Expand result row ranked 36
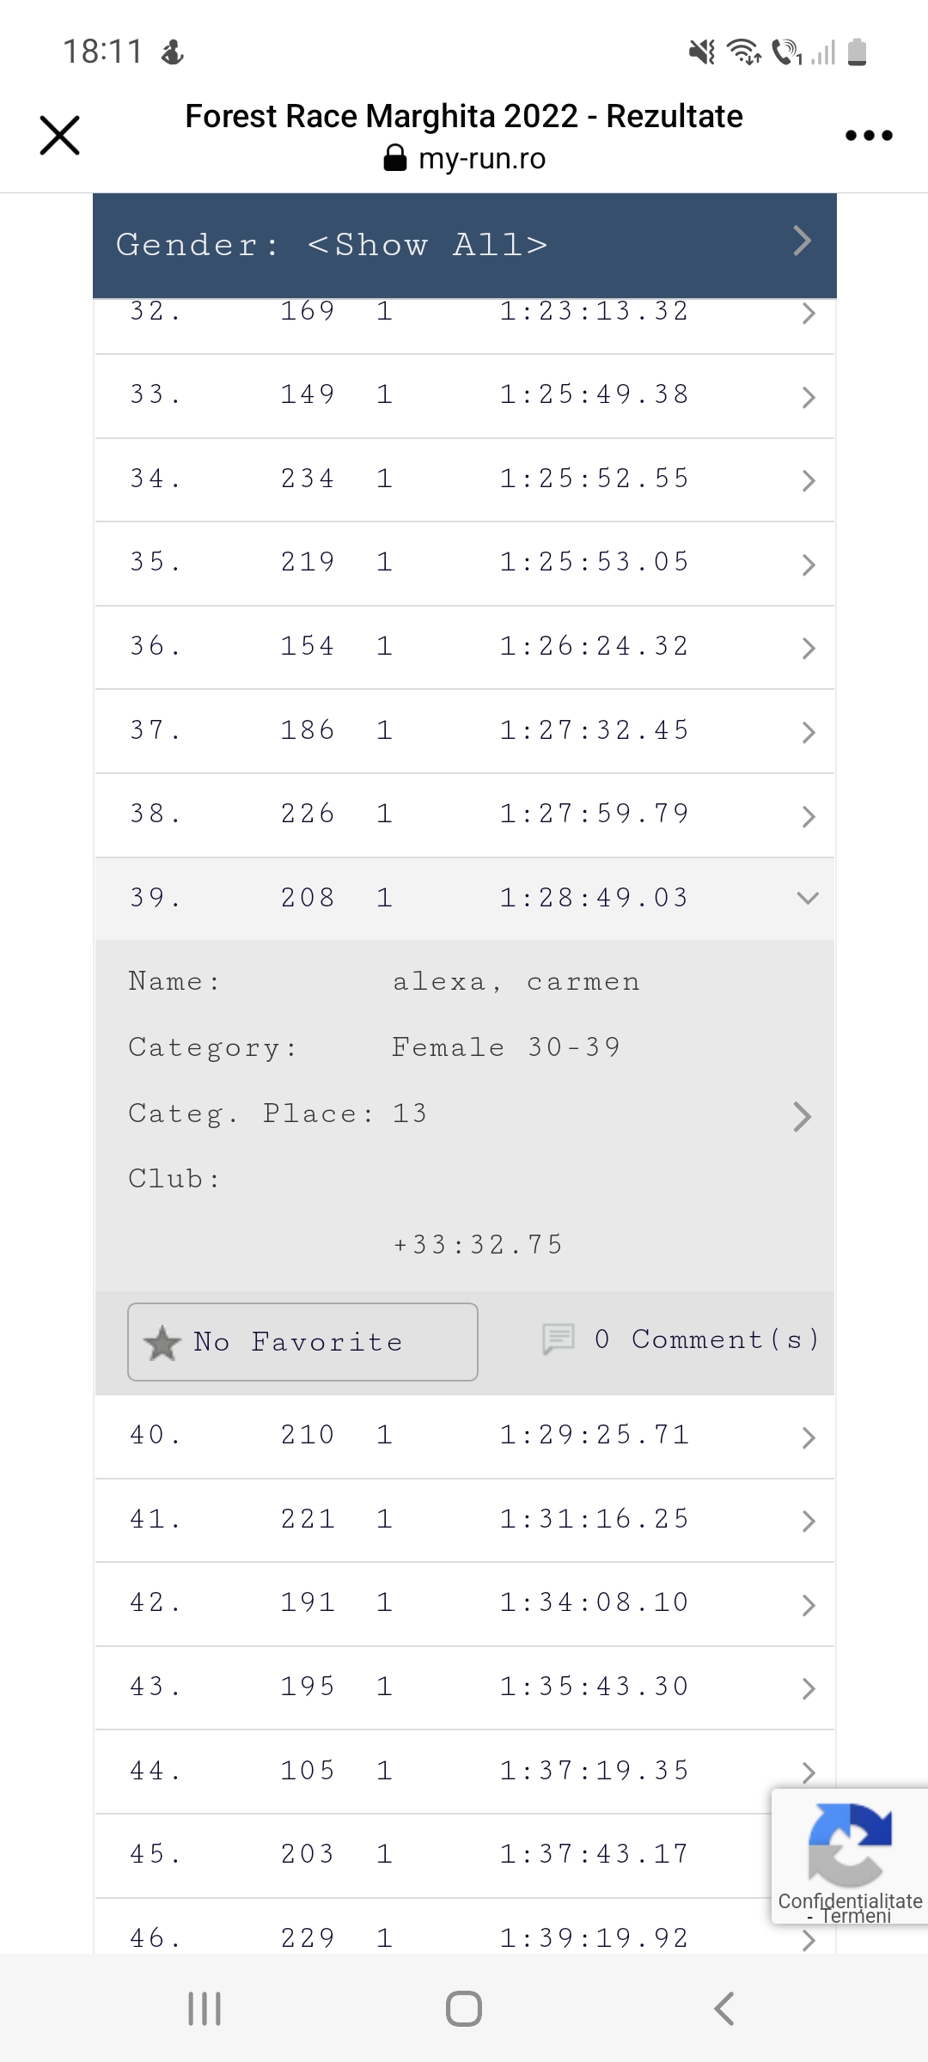 click(x=464, y=647)
